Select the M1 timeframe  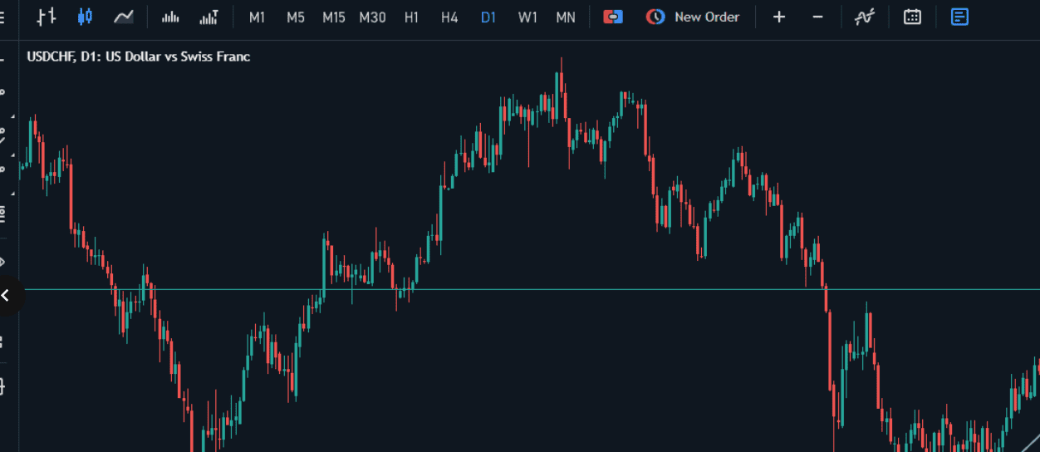[x=258, y=17]
